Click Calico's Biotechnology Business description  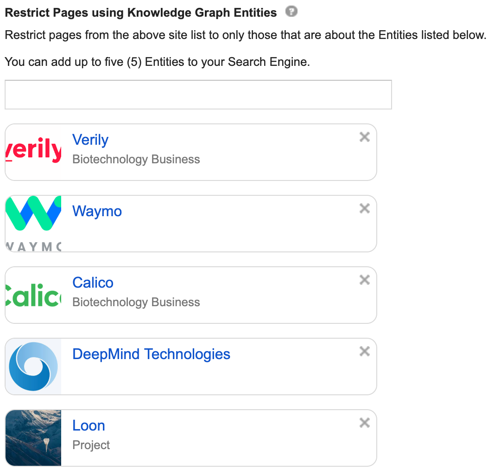136,302
